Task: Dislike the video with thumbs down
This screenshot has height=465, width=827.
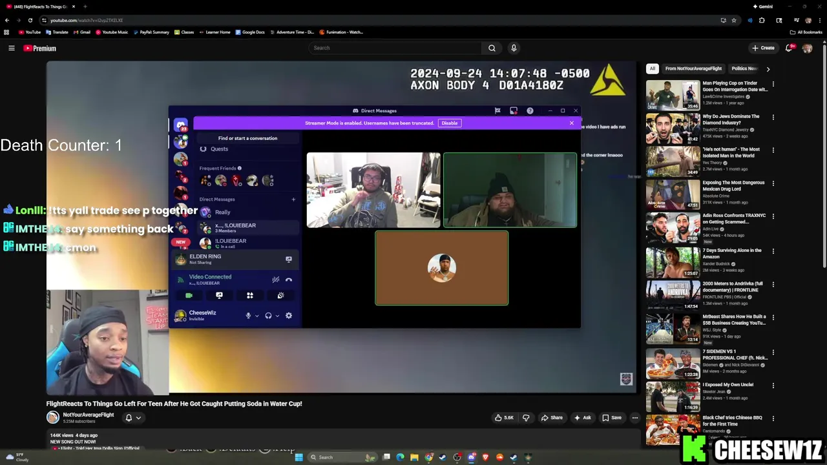Action: click(x=526, y=418)
